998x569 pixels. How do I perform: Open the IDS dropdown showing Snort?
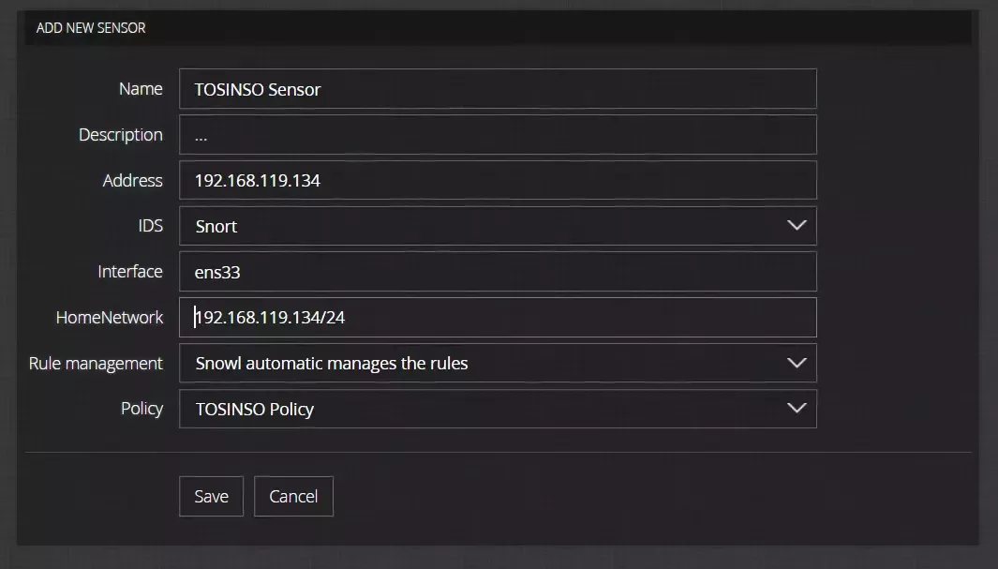(x=498, y=226)
